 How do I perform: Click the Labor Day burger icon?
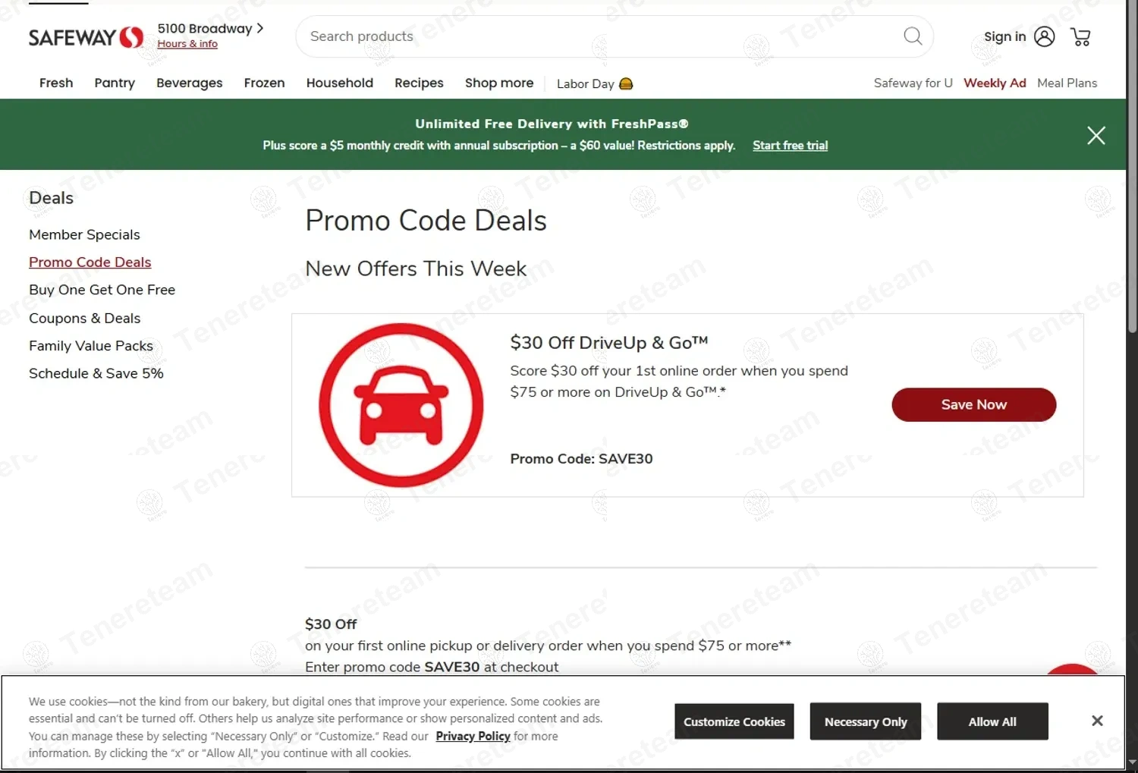click(x=626, y=84)
